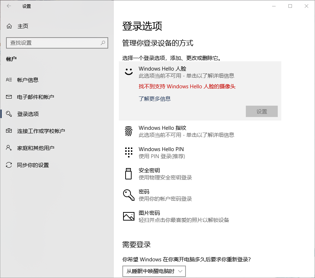
Task: Click the fingerprint icon for Windows Hello 指纹
Action: 128,131
